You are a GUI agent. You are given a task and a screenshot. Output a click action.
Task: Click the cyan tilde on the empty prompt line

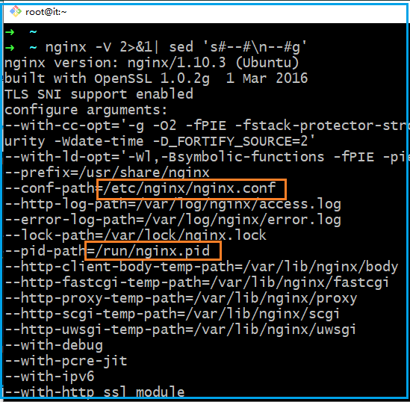(x=33, y=32)
